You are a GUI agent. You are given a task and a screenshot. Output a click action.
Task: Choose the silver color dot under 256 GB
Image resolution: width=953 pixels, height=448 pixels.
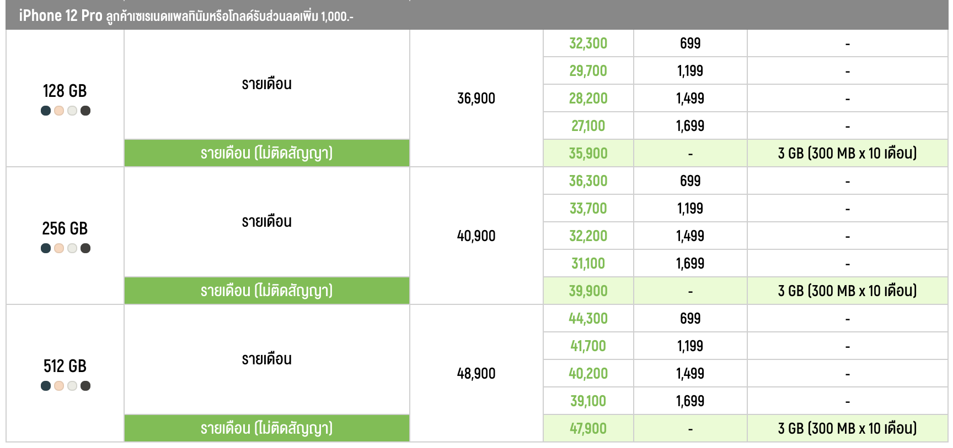pyautogui.click(x=72, y=248)
